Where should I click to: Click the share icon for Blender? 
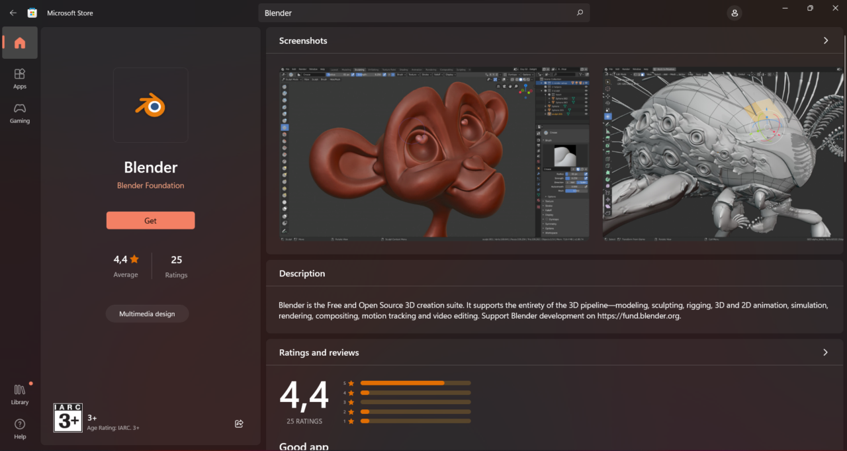coord(239,423)
